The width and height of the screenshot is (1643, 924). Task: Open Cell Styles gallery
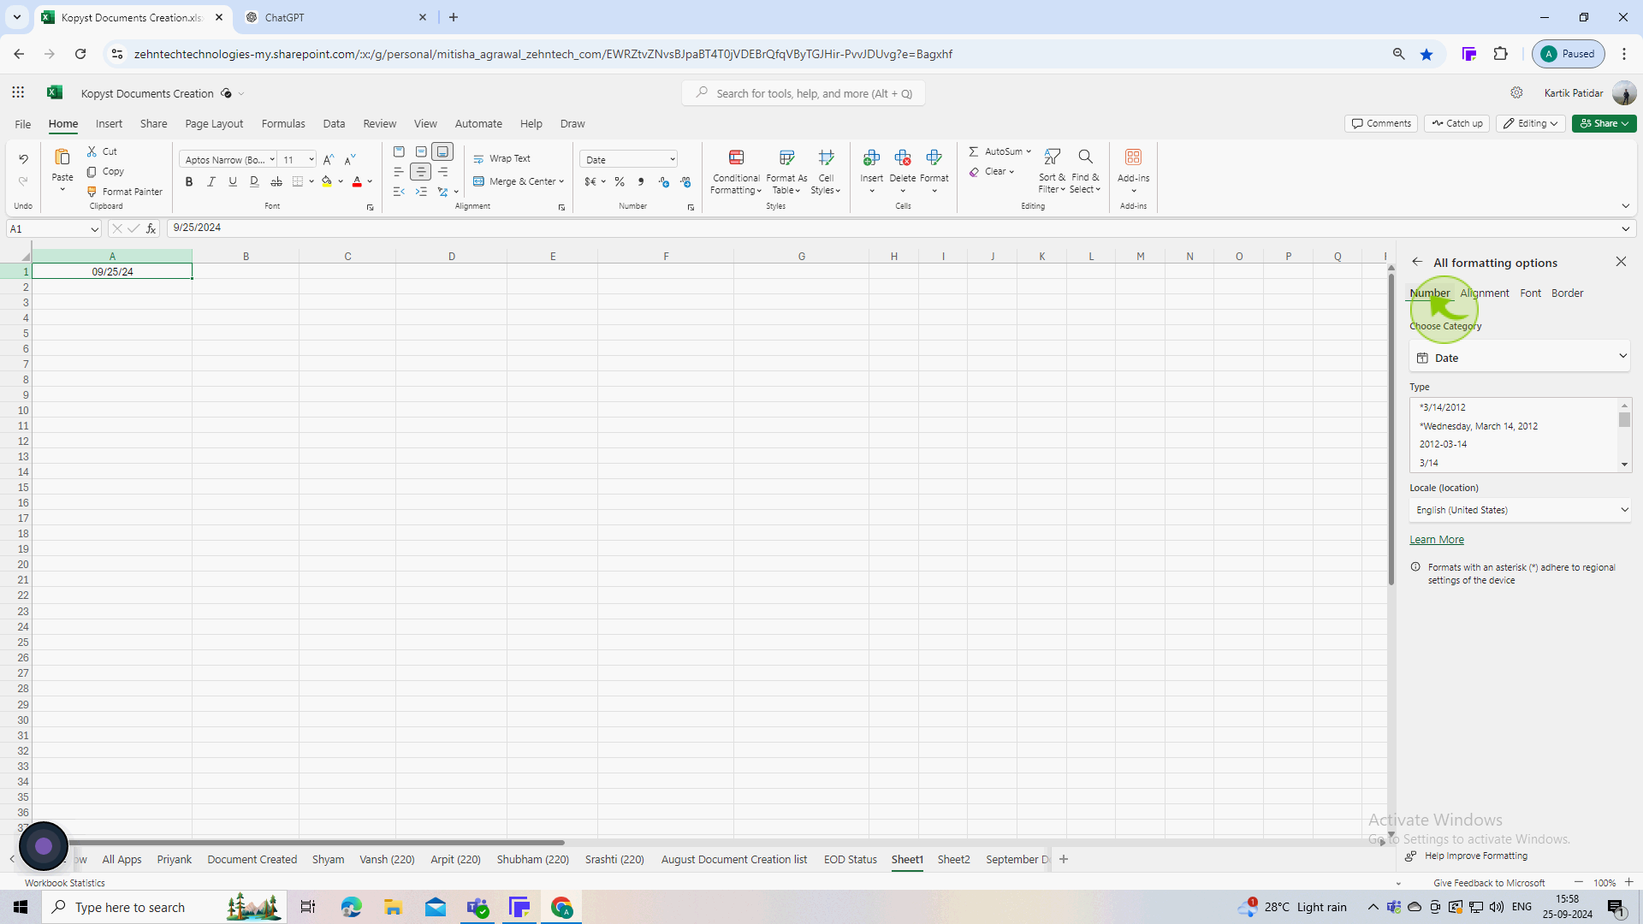click(x=826, y=172)
